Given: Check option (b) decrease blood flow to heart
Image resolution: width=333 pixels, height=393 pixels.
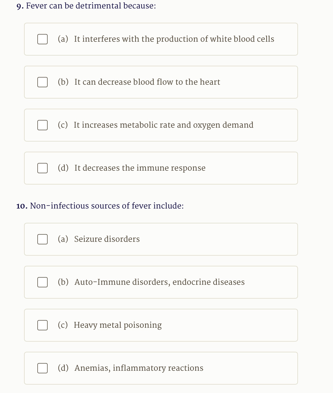Looking at the screenshot, I should (42, 82).
